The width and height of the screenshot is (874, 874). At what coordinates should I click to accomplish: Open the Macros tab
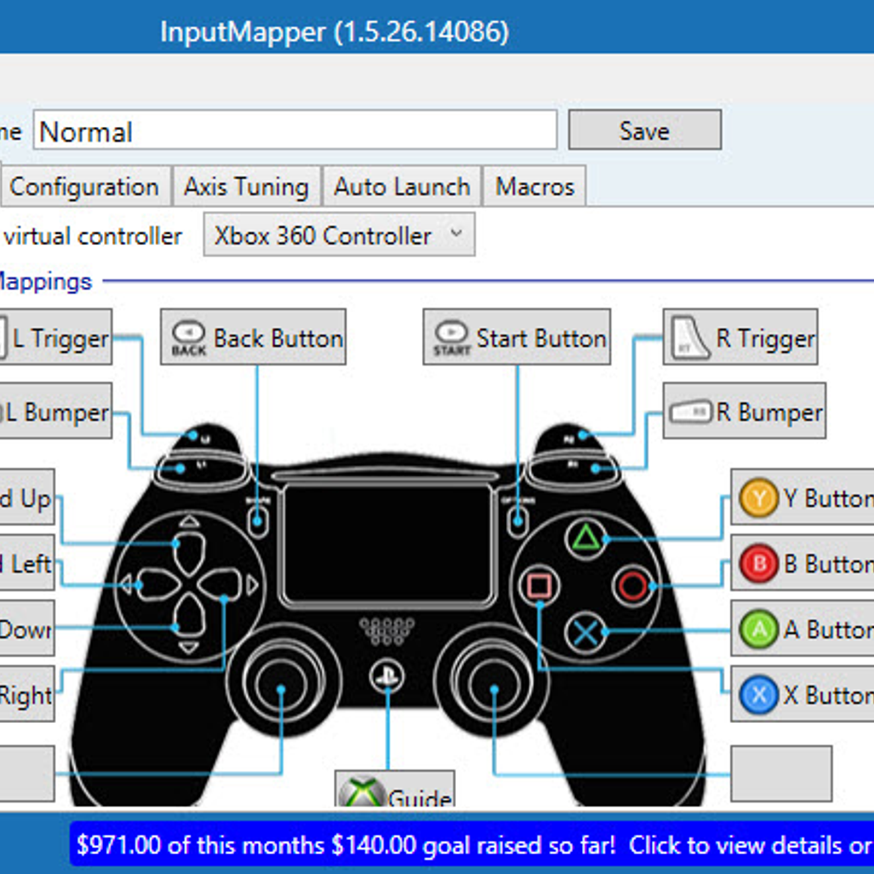[534, 187]
